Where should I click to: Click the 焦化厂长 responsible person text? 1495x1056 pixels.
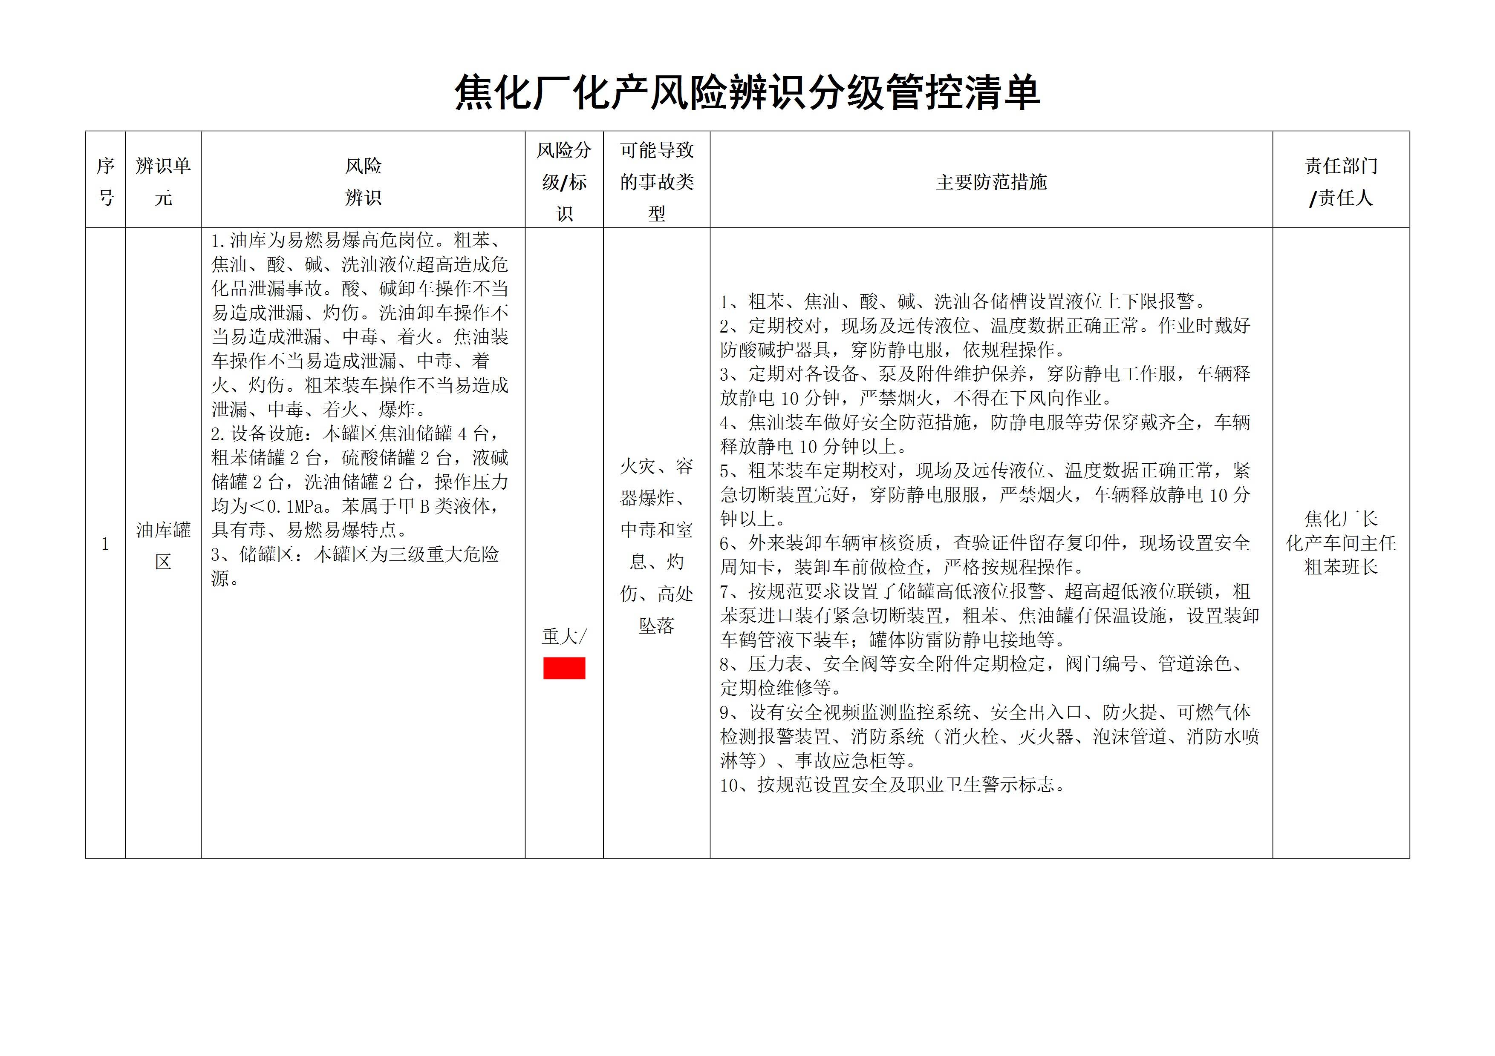(1341, 519)
